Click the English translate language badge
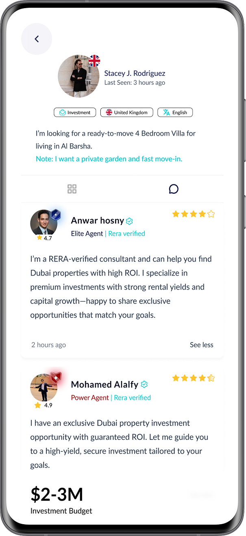The width and height of the screenshot is (246, 536). 175,112
